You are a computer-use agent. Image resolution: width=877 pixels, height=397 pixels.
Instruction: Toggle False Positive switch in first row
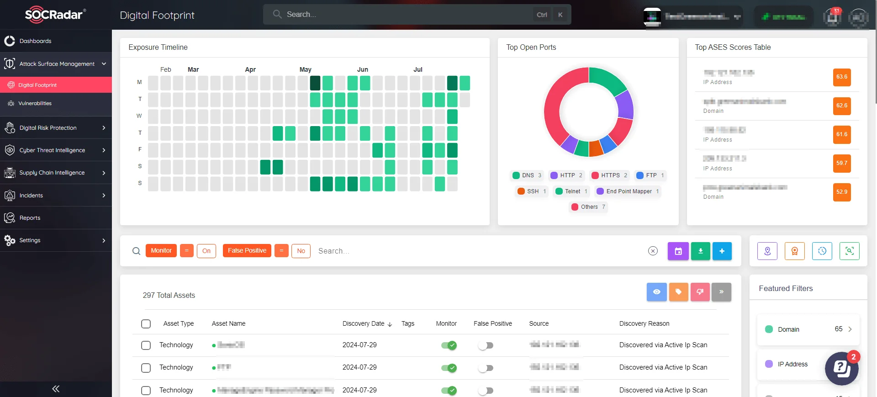[x=486, y=345]
